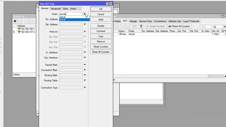Sort by the Src. Address column header in Firewall
Image resolution: width=226 pixels, height=127 pixels.
(x=148, y=31)
